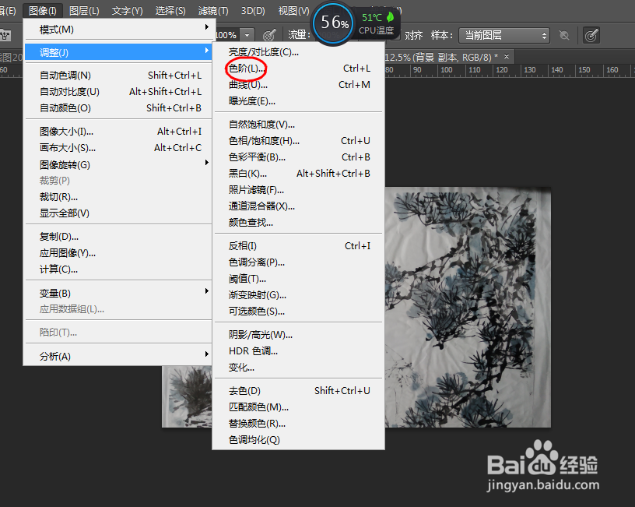The height and width of the screenshot is (507, 635).
Task: Open the 曝光度(E)... adjustment
Action: [x=299, y=101]
